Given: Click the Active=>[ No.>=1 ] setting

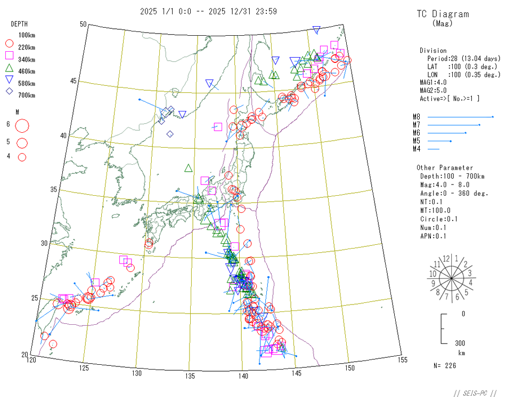Looking at the screenshot, I should (450, 98).
